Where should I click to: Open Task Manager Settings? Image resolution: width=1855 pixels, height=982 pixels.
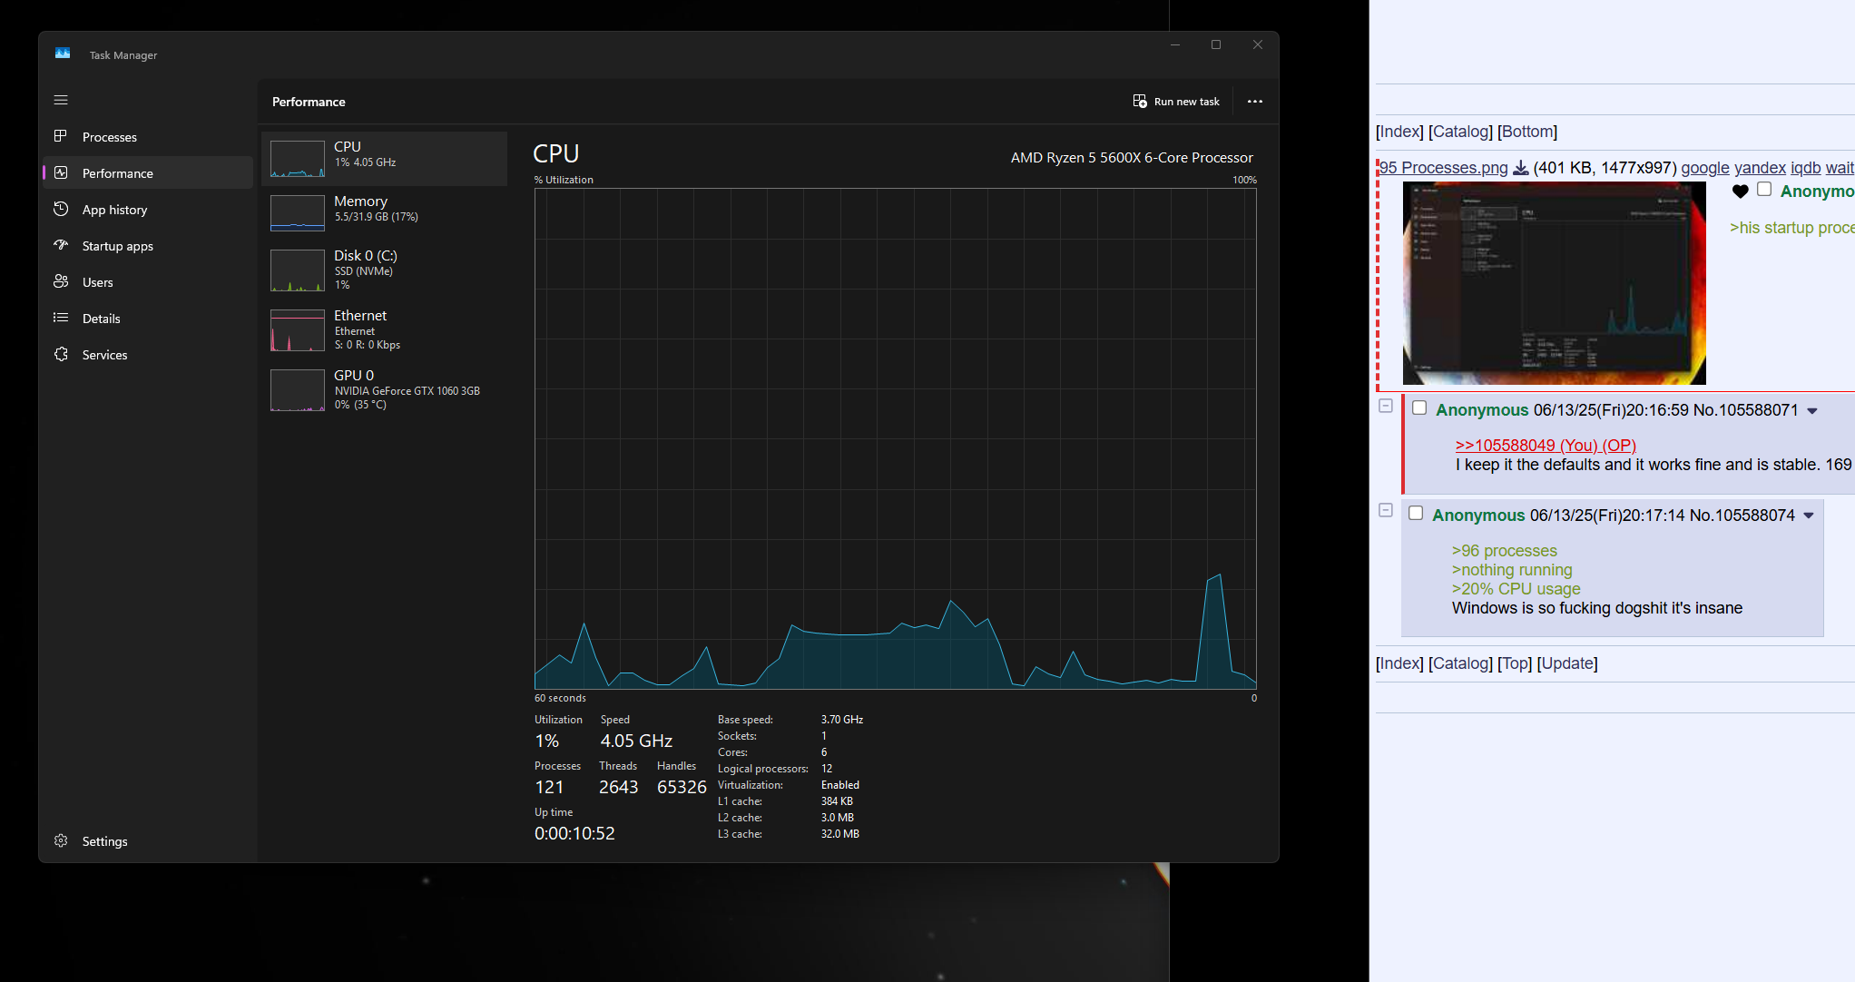pos(146,841)
